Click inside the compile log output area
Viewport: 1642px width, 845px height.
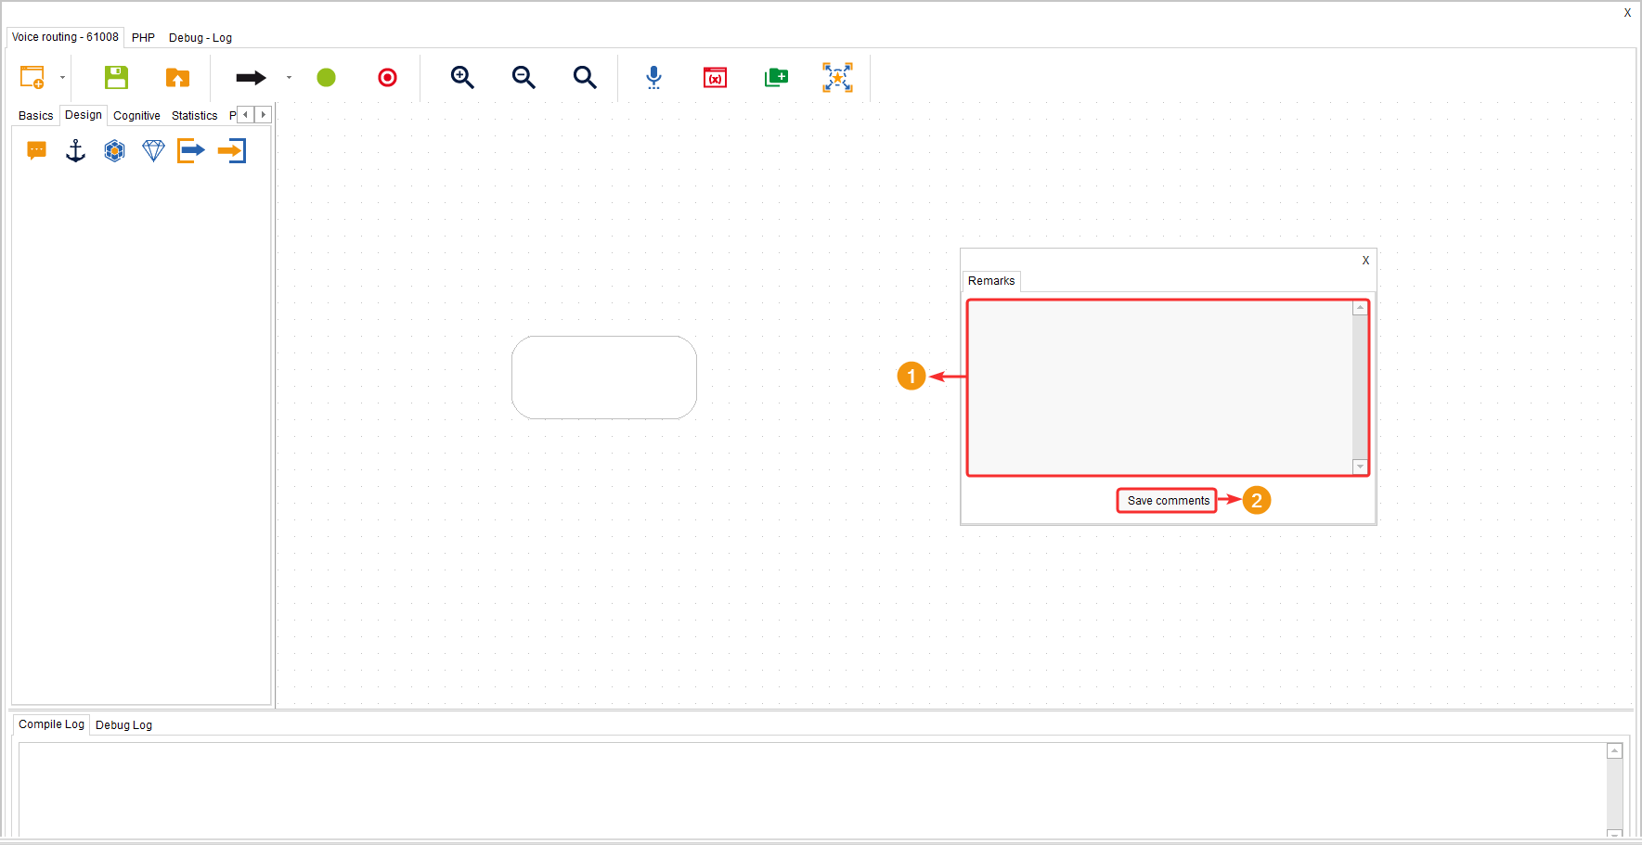point(812,788)
